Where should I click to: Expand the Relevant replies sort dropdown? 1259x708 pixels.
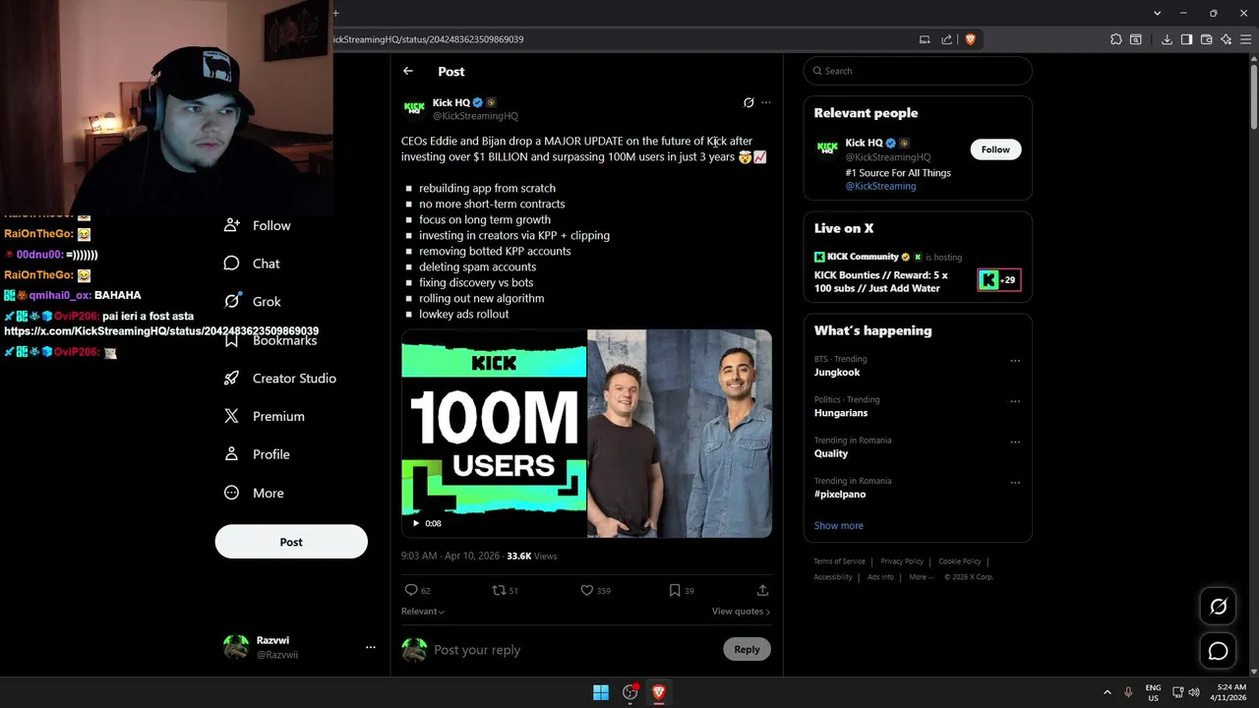click(x=423, y=612)
